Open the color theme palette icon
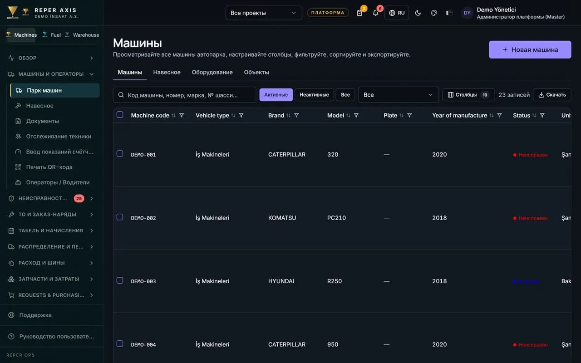The image size is (581, 363). pyautogui.click(x=434, y=13)
